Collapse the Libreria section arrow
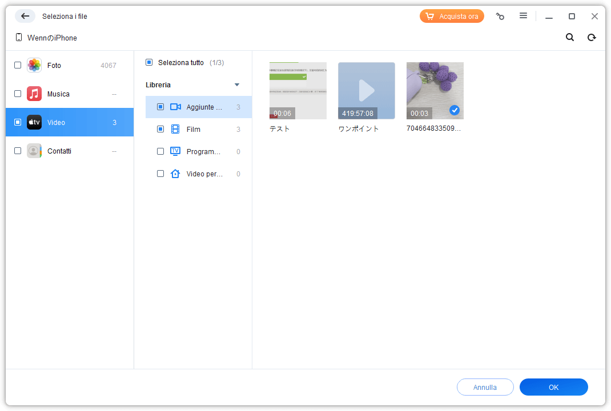Image resolution: width=611 pixels, height=411 pixels. [x=237, y=84]
